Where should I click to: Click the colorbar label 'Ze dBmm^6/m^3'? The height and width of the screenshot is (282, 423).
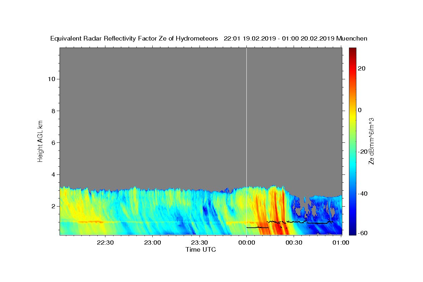(371, 141)
